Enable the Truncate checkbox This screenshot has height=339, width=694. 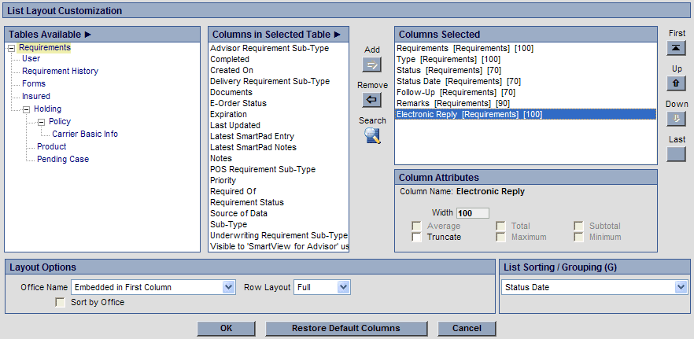[416, 237]
